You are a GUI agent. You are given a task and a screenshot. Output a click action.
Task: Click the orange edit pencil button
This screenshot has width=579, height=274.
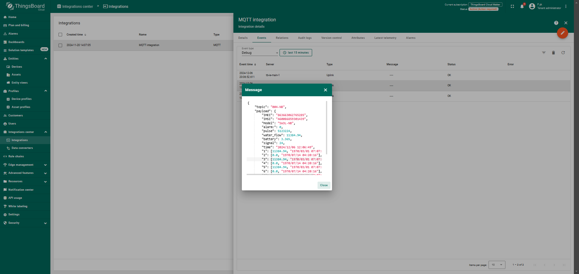click(562, 33)
